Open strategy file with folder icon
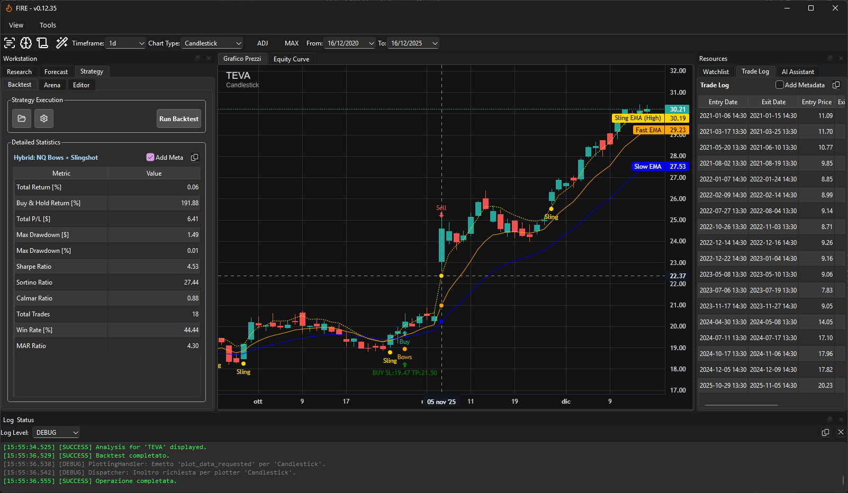Viewport: 848px width, 493px height. (x=22, y=118)
